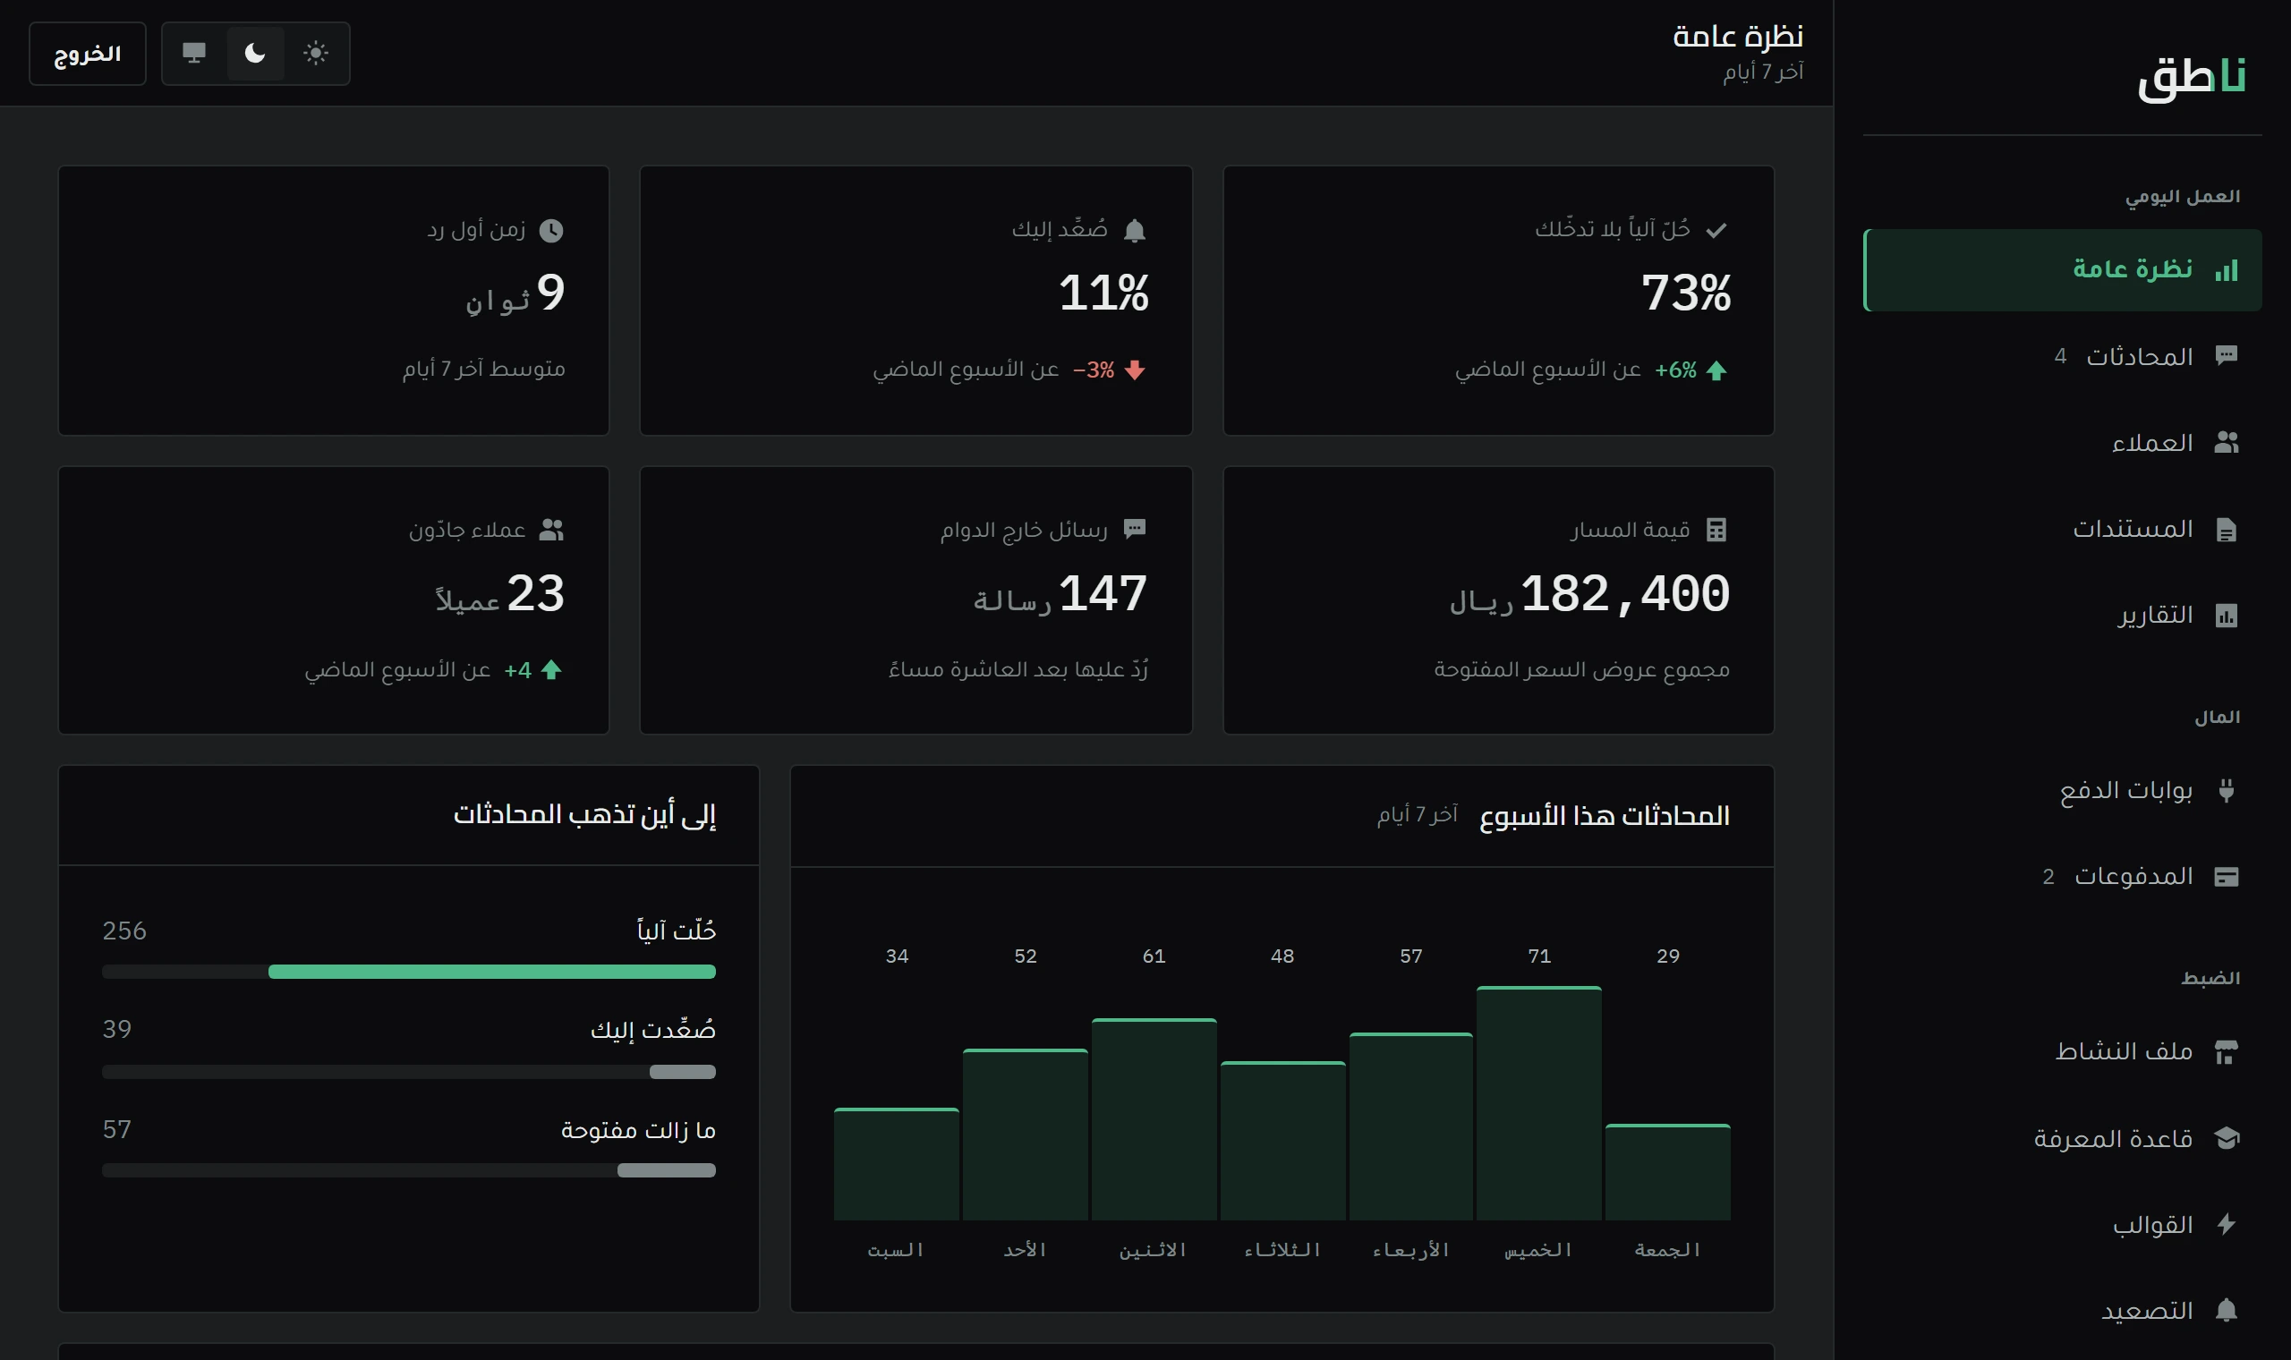Screen dimensions: 2291x1360
Task: Open التصعيد bell item in sidebar
Action: tap(2062, 1311)
